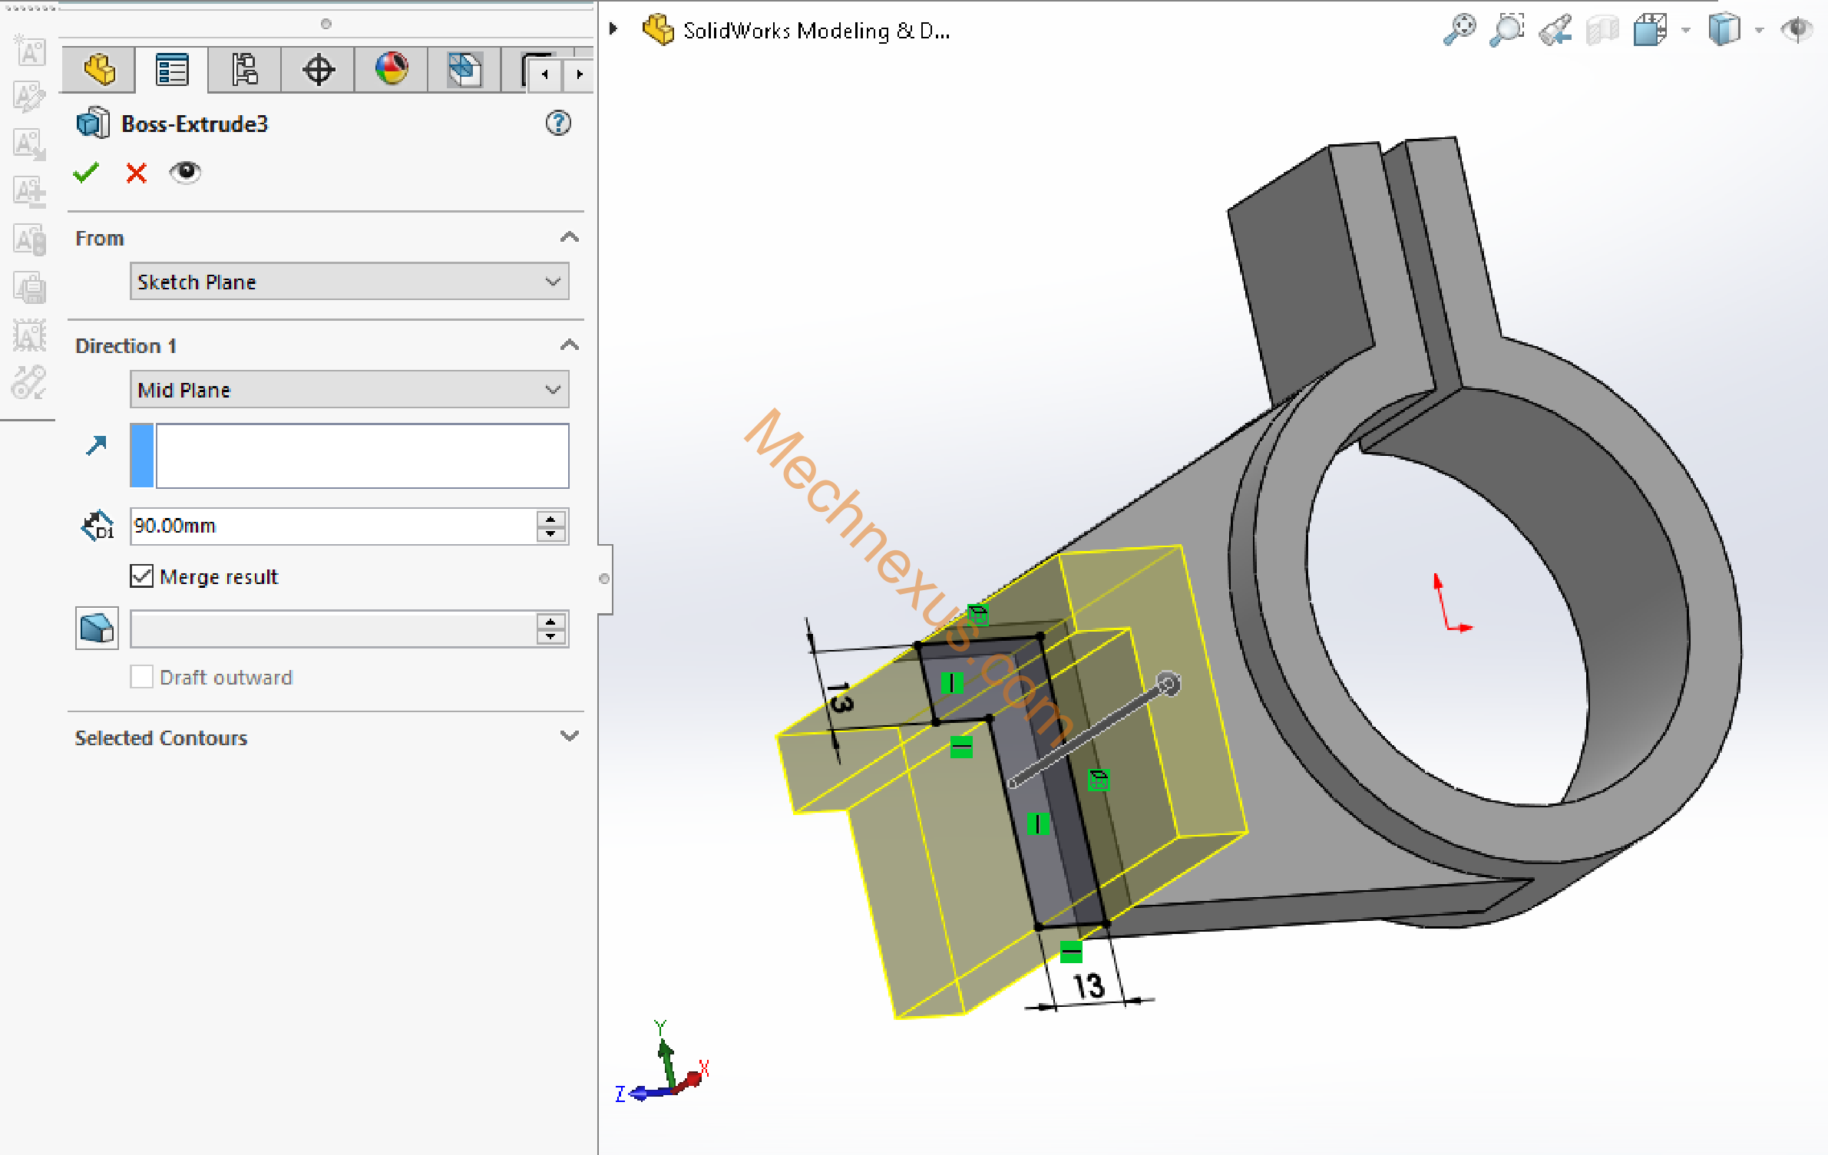
Task: Open the DisplayManager color ball tab
Action: [392, 70]
